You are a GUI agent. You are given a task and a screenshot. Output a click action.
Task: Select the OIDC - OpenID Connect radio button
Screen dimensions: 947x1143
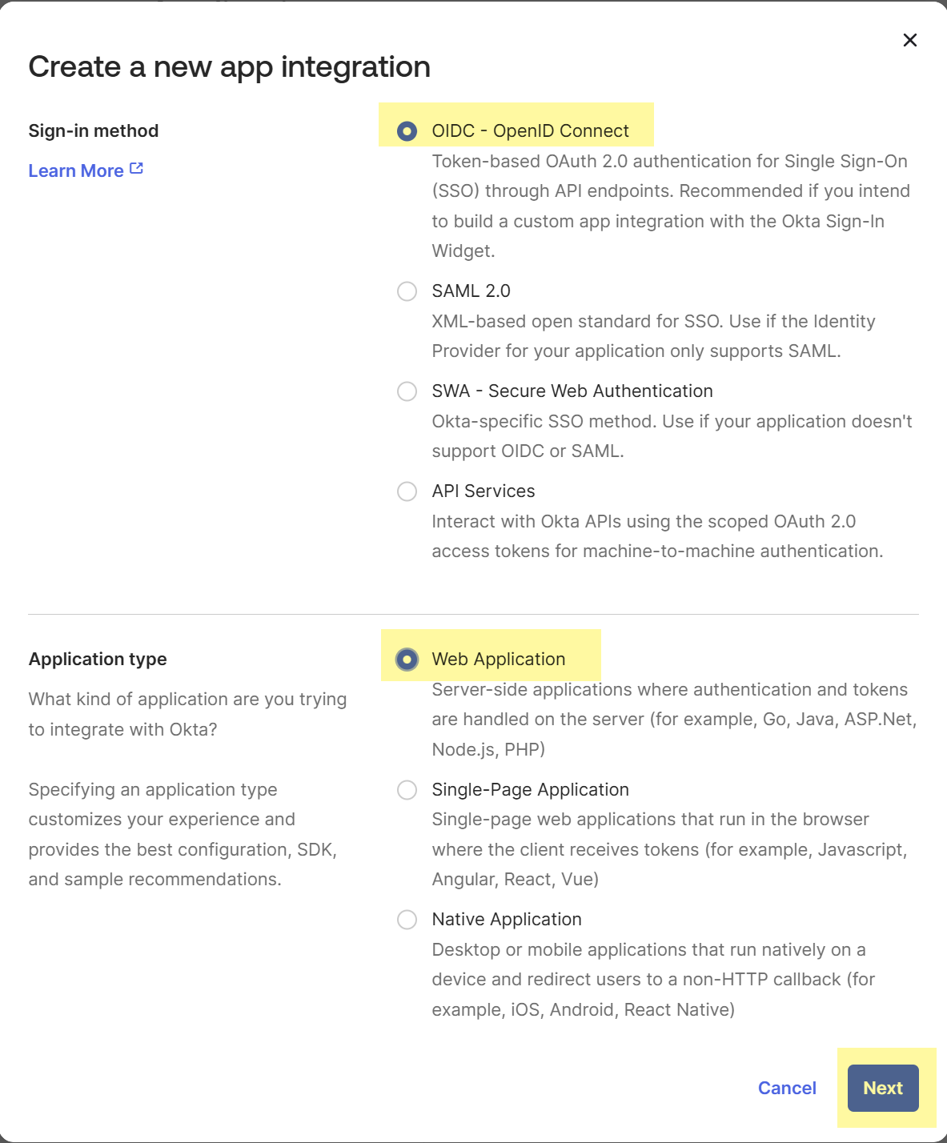[x=407, y=130]
